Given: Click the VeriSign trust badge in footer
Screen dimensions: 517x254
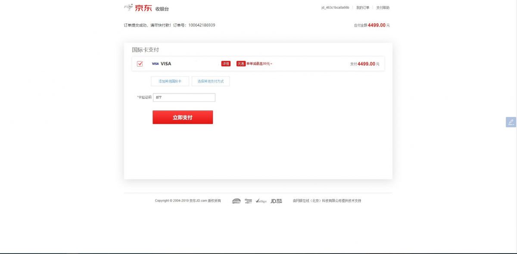Looking at the screenshot, I should 261,201.
